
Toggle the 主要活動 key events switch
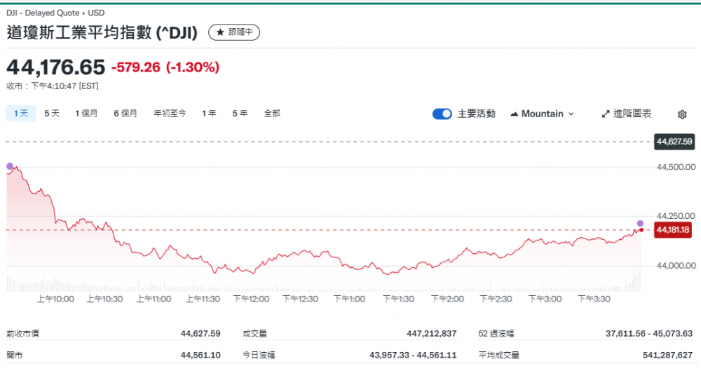(x=442, y=114)
